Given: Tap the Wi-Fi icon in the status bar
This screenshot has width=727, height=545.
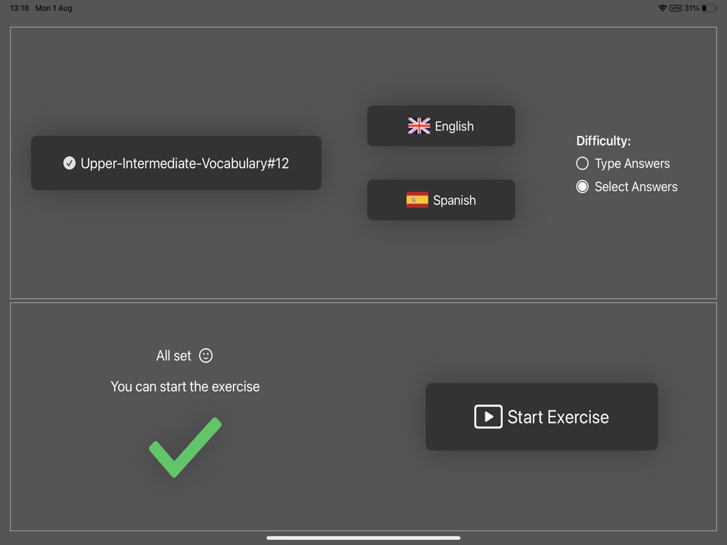Looking at the screenshot, I should click(662, 8).
